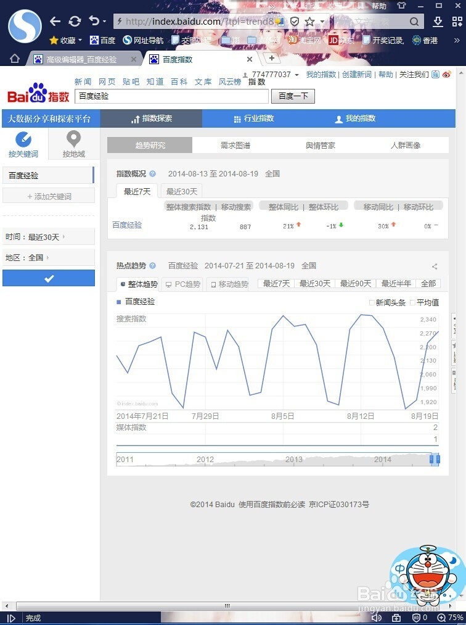Open the apps grid icon
This screenshot has width=466, height=625.
[x=457, y=22]
